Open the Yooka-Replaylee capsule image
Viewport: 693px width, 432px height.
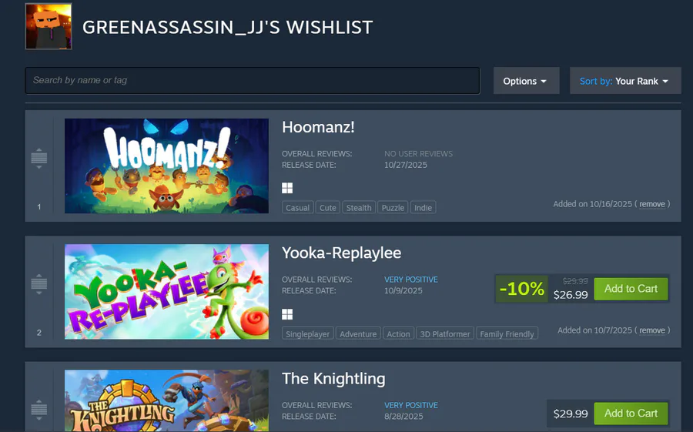pyautogui.click(x=166, y=292)
